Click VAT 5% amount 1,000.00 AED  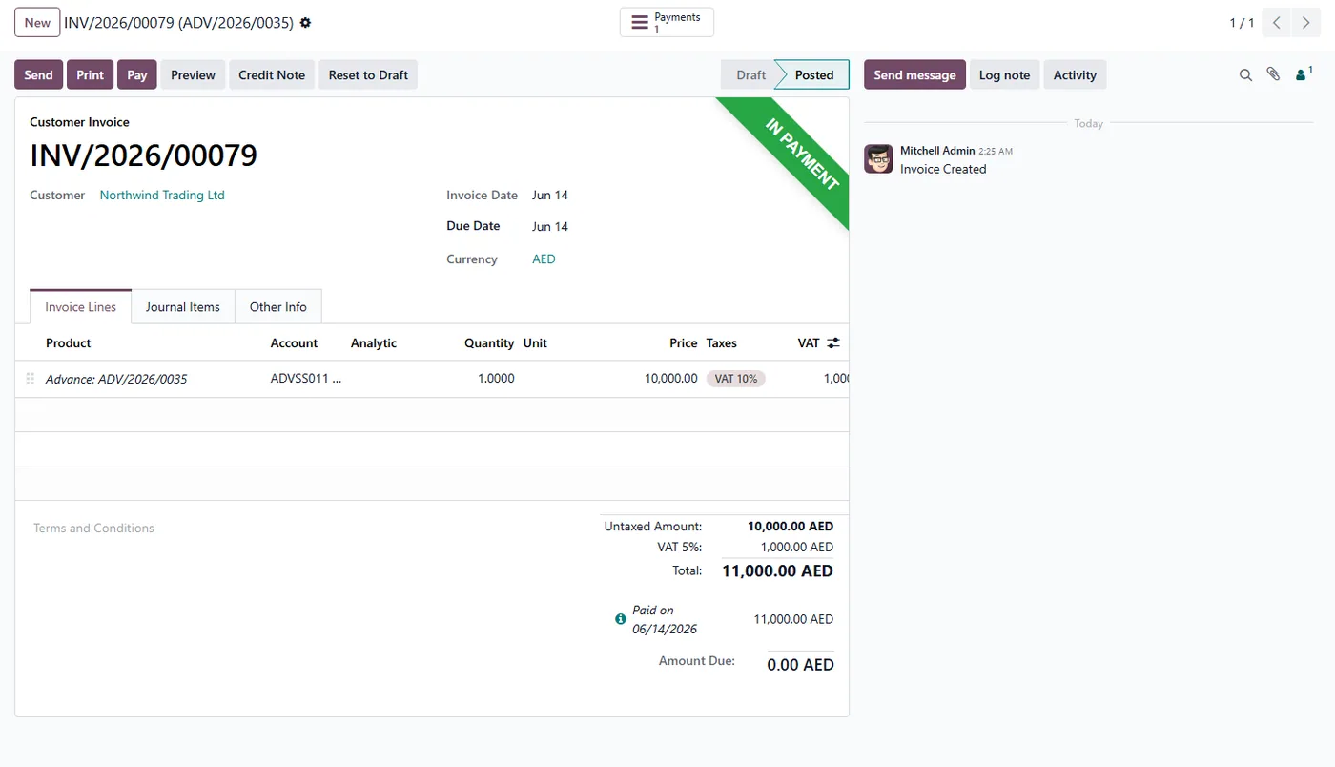coord(797,547)
